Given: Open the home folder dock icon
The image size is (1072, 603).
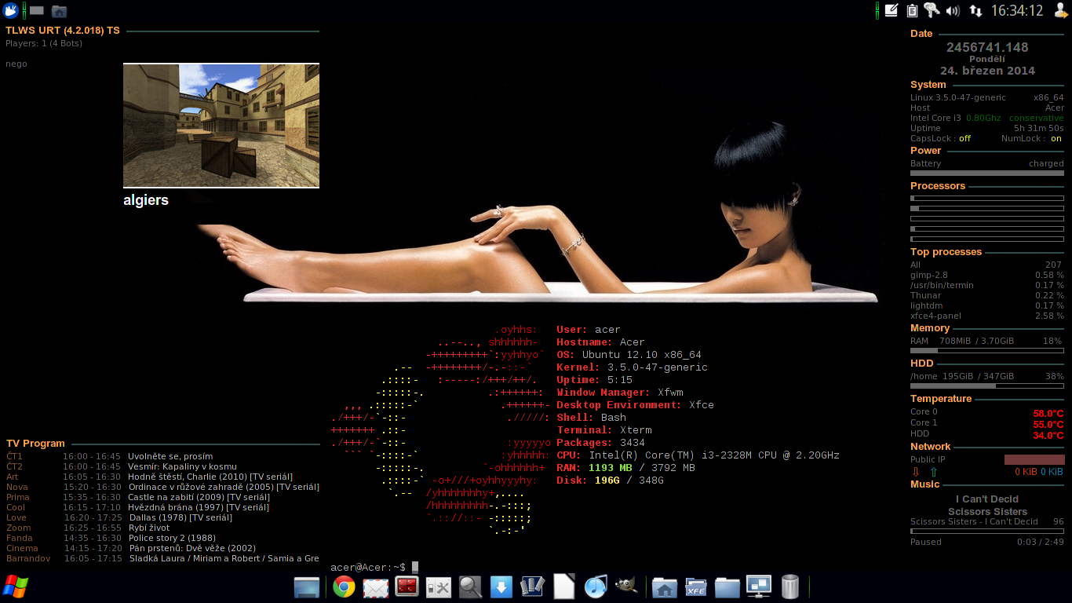Looking at the screenshot, I should pyautogui.click(x=665, y=587).
